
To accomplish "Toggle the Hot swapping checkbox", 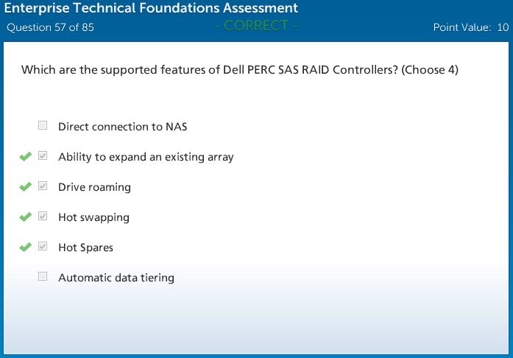I will point(43,217).
